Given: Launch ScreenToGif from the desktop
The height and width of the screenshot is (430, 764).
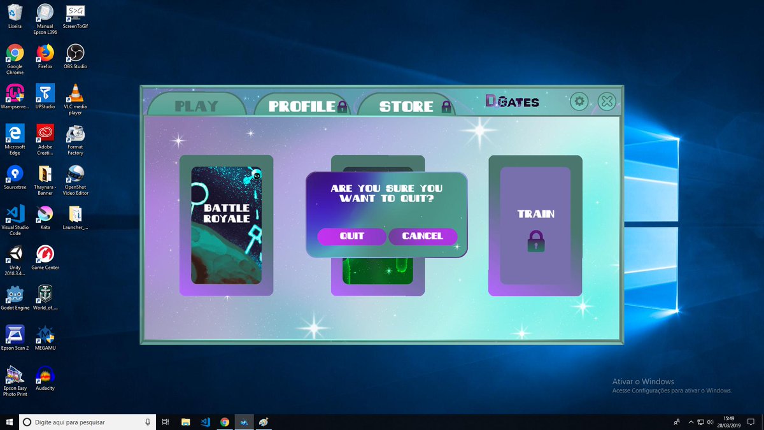Looking at the screenshot, I should [x=75, y=17].
